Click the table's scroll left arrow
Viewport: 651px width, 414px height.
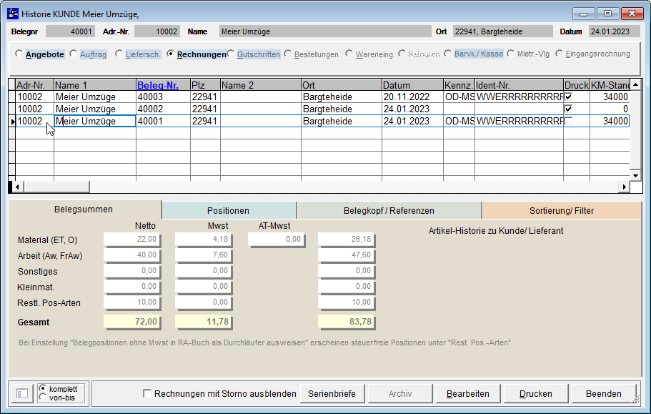pyautogui.click(x=17, y=187)
